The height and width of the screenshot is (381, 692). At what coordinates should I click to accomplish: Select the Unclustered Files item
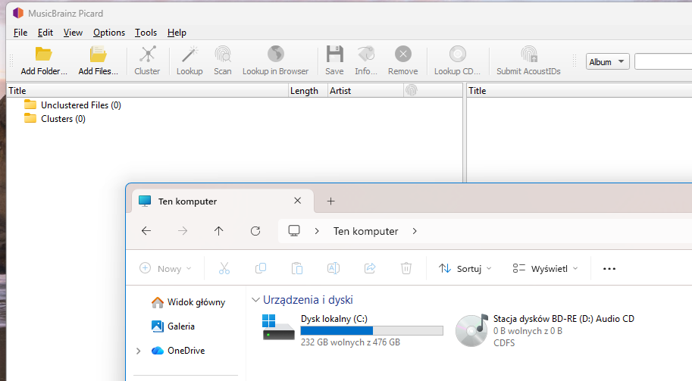pos(80,105)
